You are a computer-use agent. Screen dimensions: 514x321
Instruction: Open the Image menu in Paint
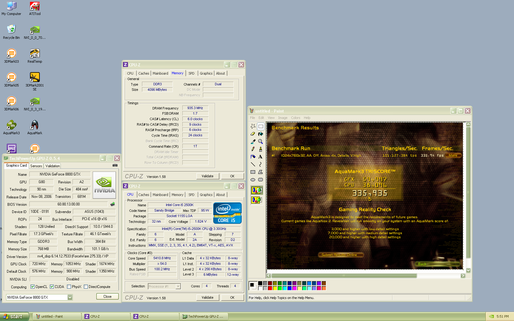coord(283,118)
